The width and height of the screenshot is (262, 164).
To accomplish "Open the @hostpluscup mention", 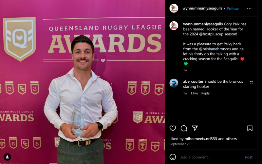I will 211,34.
